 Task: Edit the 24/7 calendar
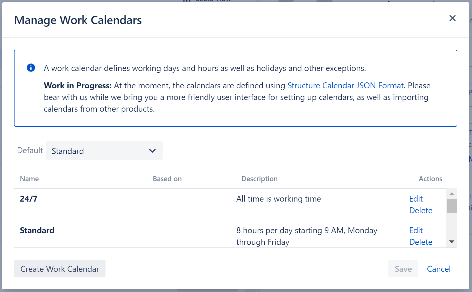tap(416, 198)
